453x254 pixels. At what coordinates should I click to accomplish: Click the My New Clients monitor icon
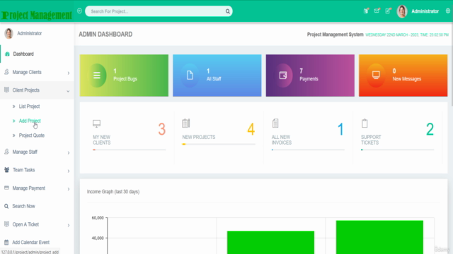[x=96, y=123]
